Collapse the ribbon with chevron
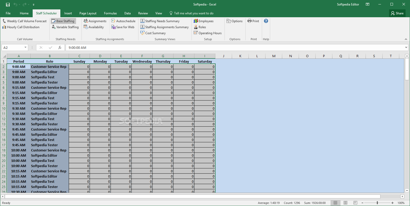Image resolution: width=410 pixels, height=206 pixels. (406, 39)
